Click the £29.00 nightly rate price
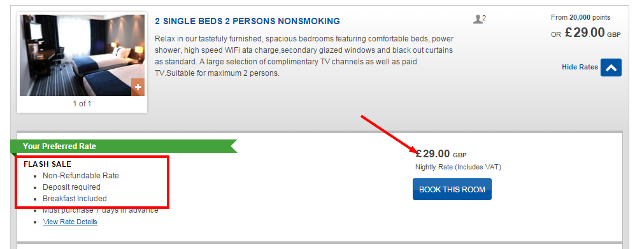Screen dimensions: 635x249 click(441, 154)
